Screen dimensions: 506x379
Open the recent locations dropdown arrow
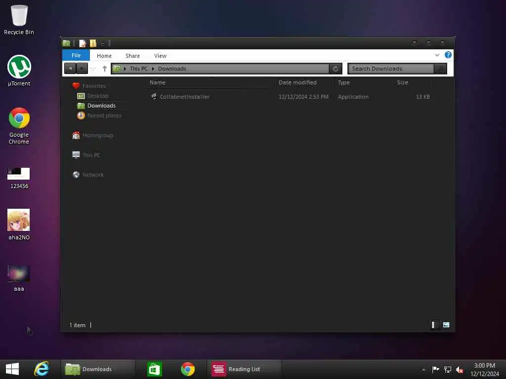coord(93,69)
